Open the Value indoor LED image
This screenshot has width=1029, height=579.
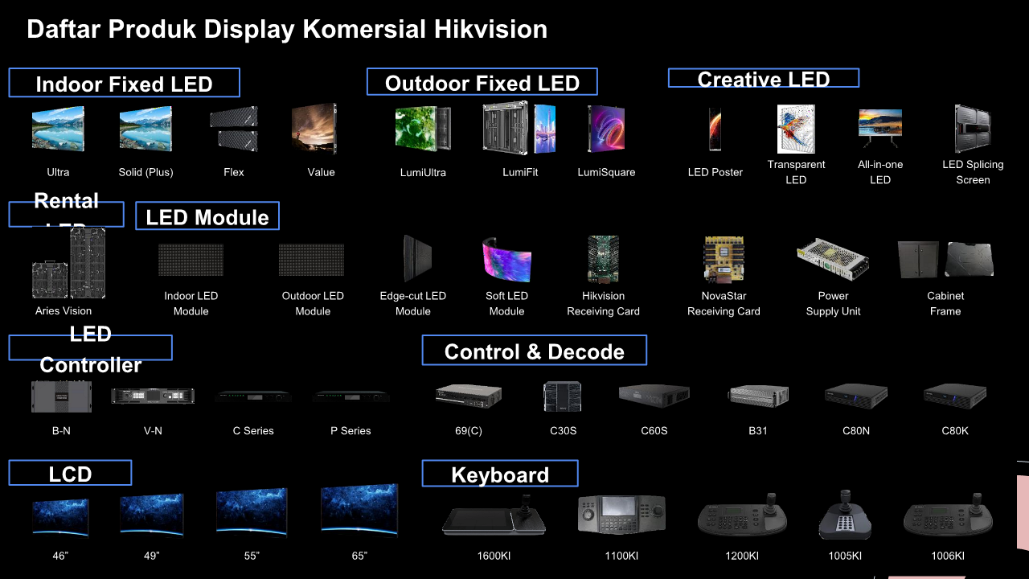(314, 129)
